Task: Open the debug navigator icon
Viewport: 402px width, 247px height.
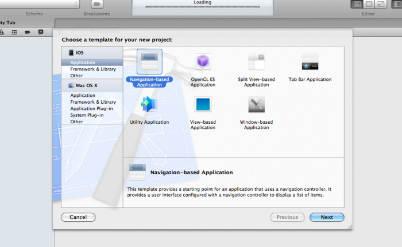Action: click(x=14, y=32)
